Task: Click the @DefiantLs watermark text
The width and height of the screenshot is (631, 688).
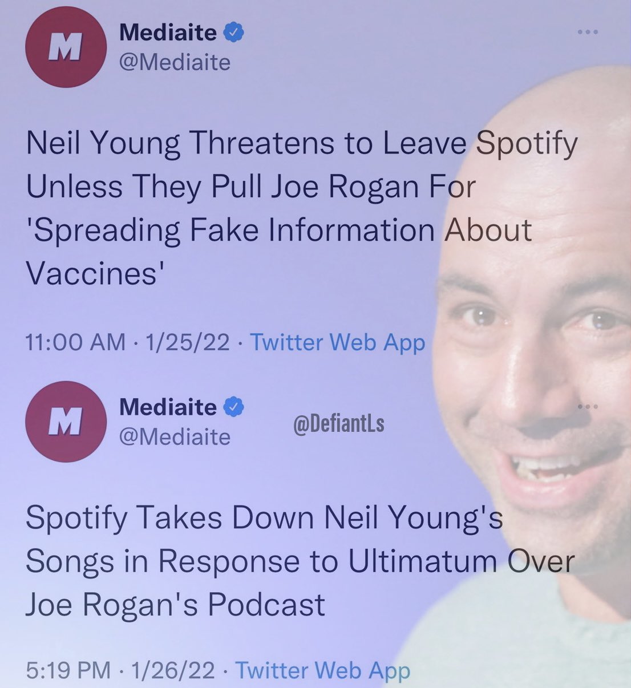Action: (x=339, y=423)
